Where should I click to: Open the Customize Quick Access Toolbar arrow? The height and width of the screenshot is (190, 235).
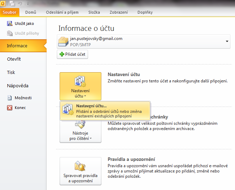pos(28,4)
